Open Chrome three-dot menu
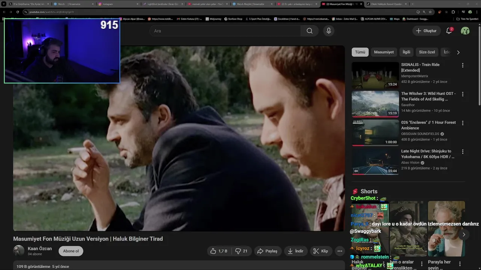Screen dimensions: 481x270 [x=476, y=12]
